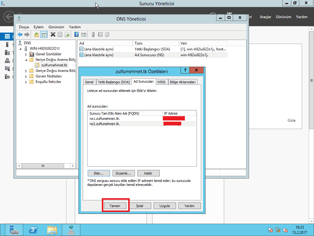Open Properties via the toolbar icon

coord(60,34)
